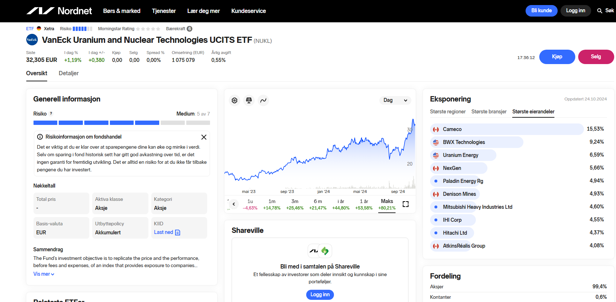Click the IHI Corp row
The width and height of the screenshot is (616, 302).
tap(518, 220)
